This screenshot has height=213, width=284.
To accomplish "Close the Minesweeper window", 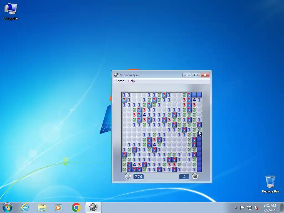I will pos(205,75).
